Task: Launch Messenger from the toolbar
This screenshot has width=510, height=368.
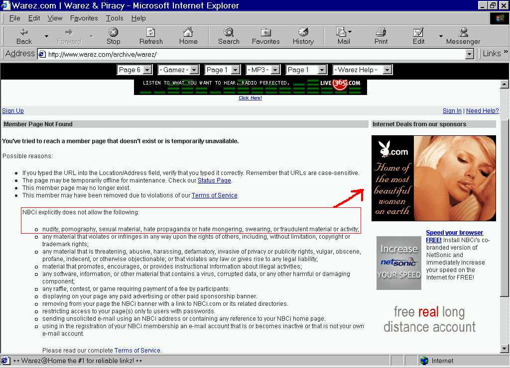Action: [x=463, y=36]
